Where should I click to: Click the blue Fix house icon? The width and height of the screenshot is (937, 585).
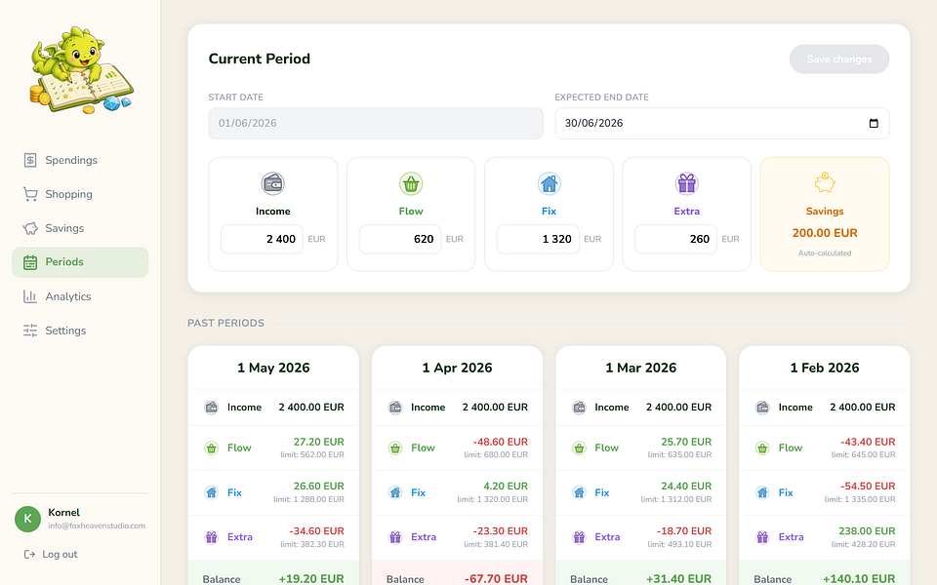click(x=549, y=183)
